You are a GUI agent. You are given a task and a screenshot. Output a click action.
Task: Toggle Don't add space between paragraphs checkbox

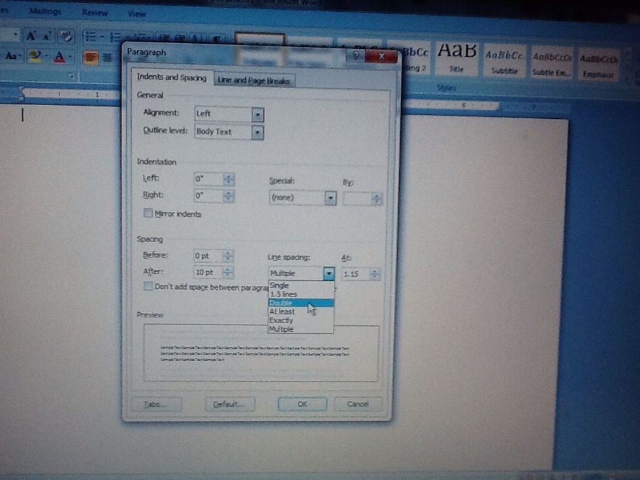click(x=148, y=287)
